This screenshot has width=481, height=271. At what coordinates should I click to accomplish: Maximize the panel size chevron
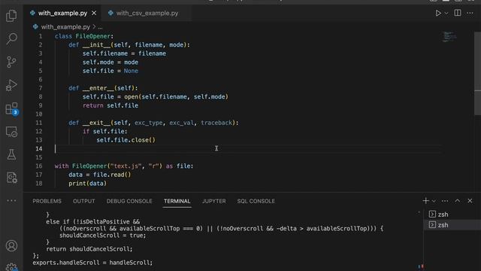click(x=458, y=201)
